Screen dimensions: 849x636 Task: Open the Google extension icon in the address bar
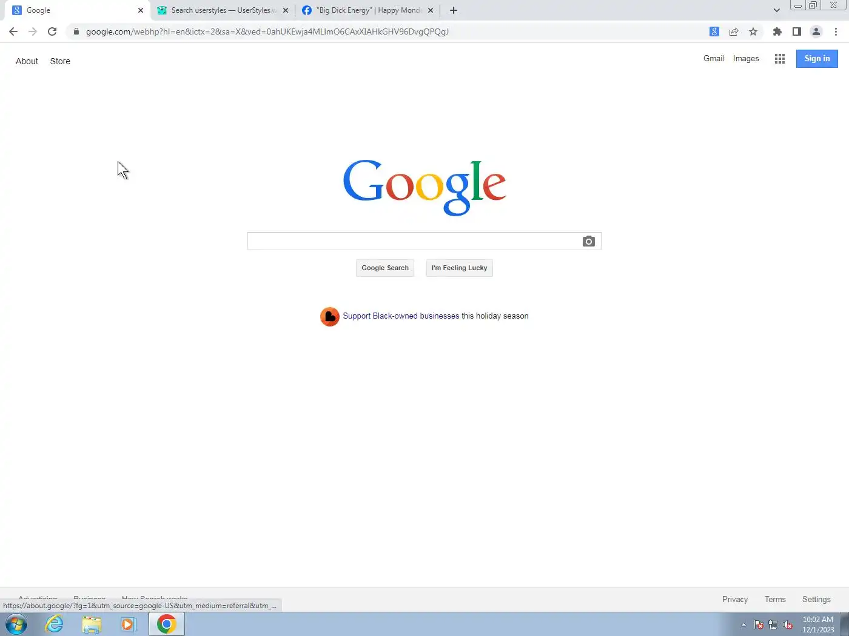click(714, 31)
